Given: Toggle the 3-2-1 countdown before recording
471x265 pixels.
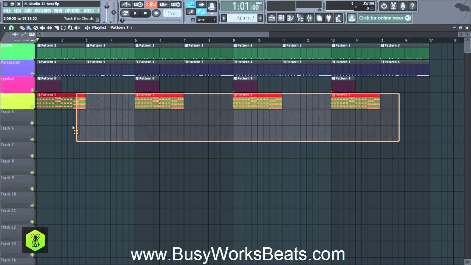Looking at the screenshot, I should coord(151,4).
